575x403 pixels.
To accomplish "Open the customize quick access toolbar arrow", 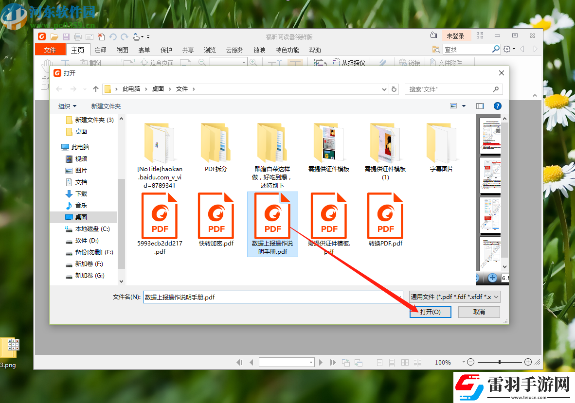I will pyautogui.click(x=148, y=37).
